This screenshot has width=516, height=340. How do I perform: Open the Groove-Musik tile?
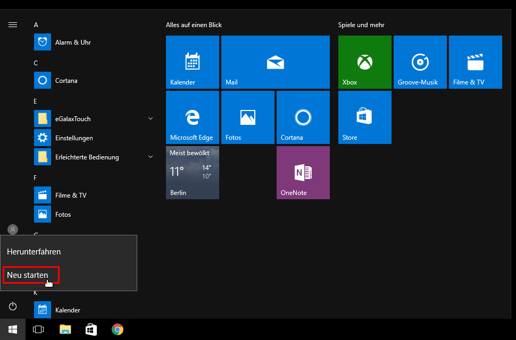coord(420,62)
